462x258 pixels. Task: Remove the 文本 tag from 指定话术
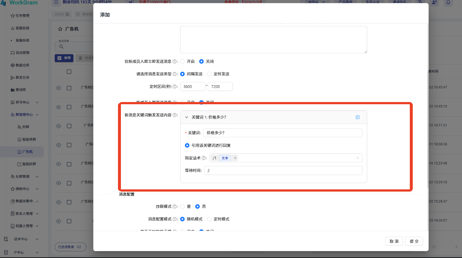[x=235, y=158]
